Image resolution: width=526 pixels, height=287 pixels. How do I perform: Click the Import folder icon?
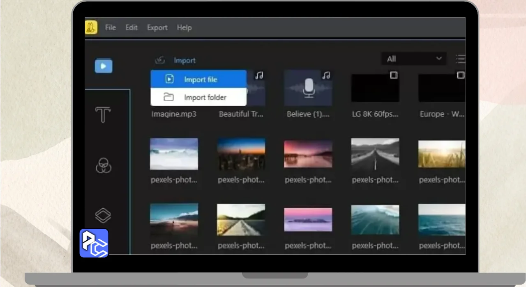[x=168, y=97]
